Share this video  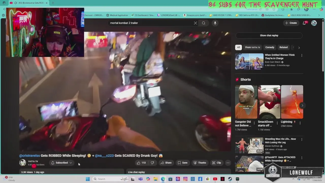click(166, 163)
